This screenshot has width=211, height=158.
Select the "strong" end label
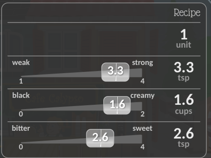[142, 63]
